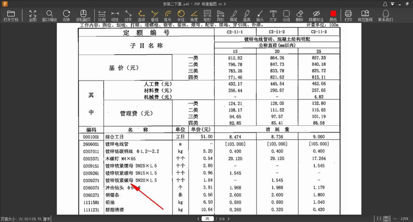The image size is (413, 222).
Task: Click code 0365271 for 钢锯条
Action: tap(91, 195)
